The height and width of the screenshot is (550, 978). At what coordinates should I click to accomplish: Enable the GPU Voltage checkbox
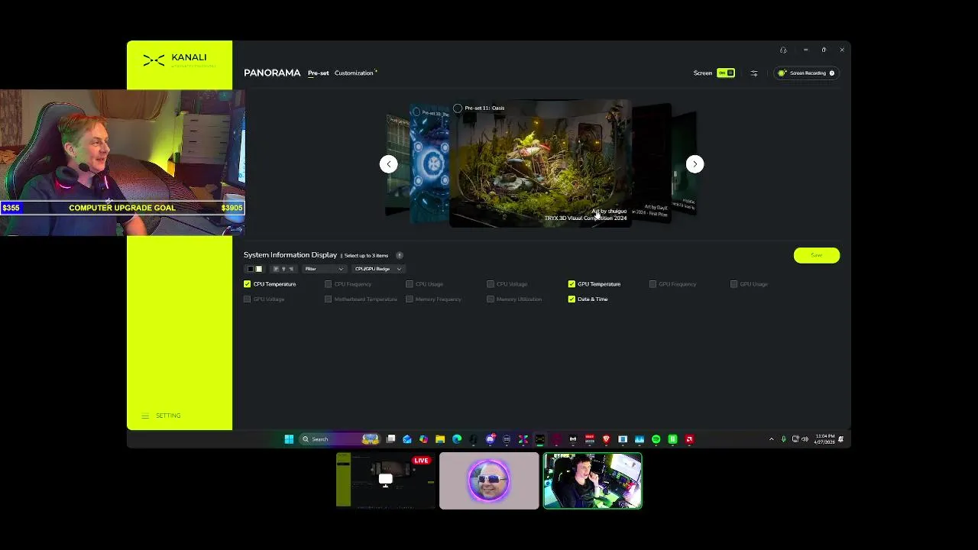click(x=247, y=299)
